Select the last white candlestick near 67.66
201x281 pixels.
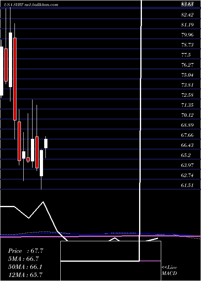[x=46, y=143]
